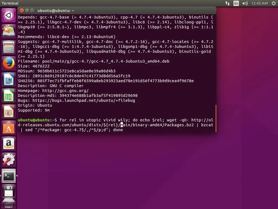Viewport: 278px width, 209px height.
Task: Click the SHA1 hash line
Action: (74, 76)
